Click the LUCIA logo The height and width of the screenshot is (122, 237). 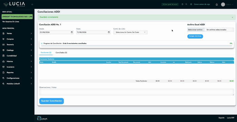14,4
